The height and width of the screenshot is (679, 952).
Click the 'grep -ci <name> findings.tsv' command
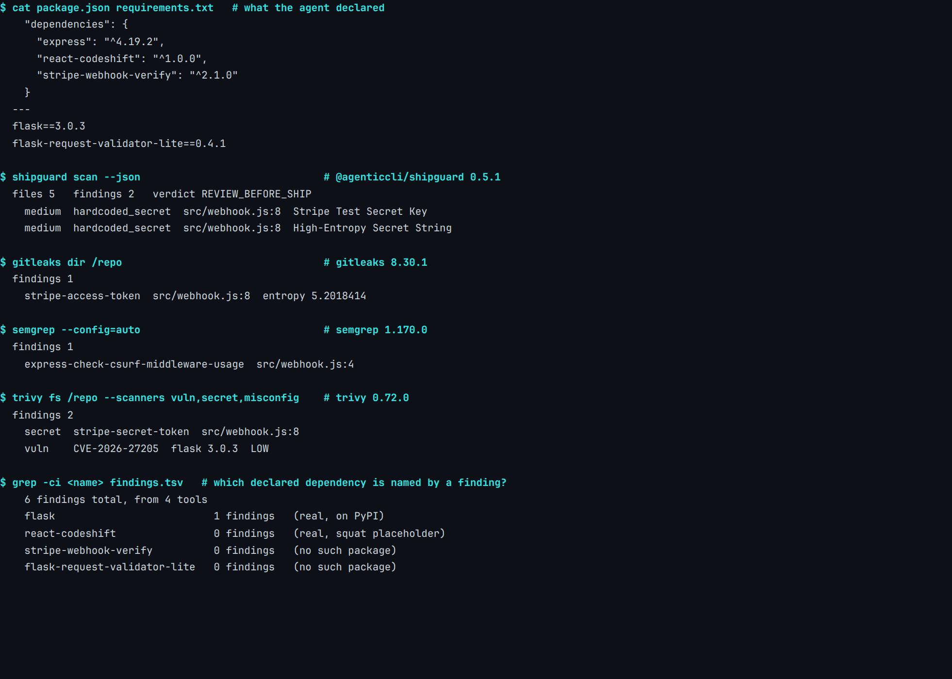[98, 483]
